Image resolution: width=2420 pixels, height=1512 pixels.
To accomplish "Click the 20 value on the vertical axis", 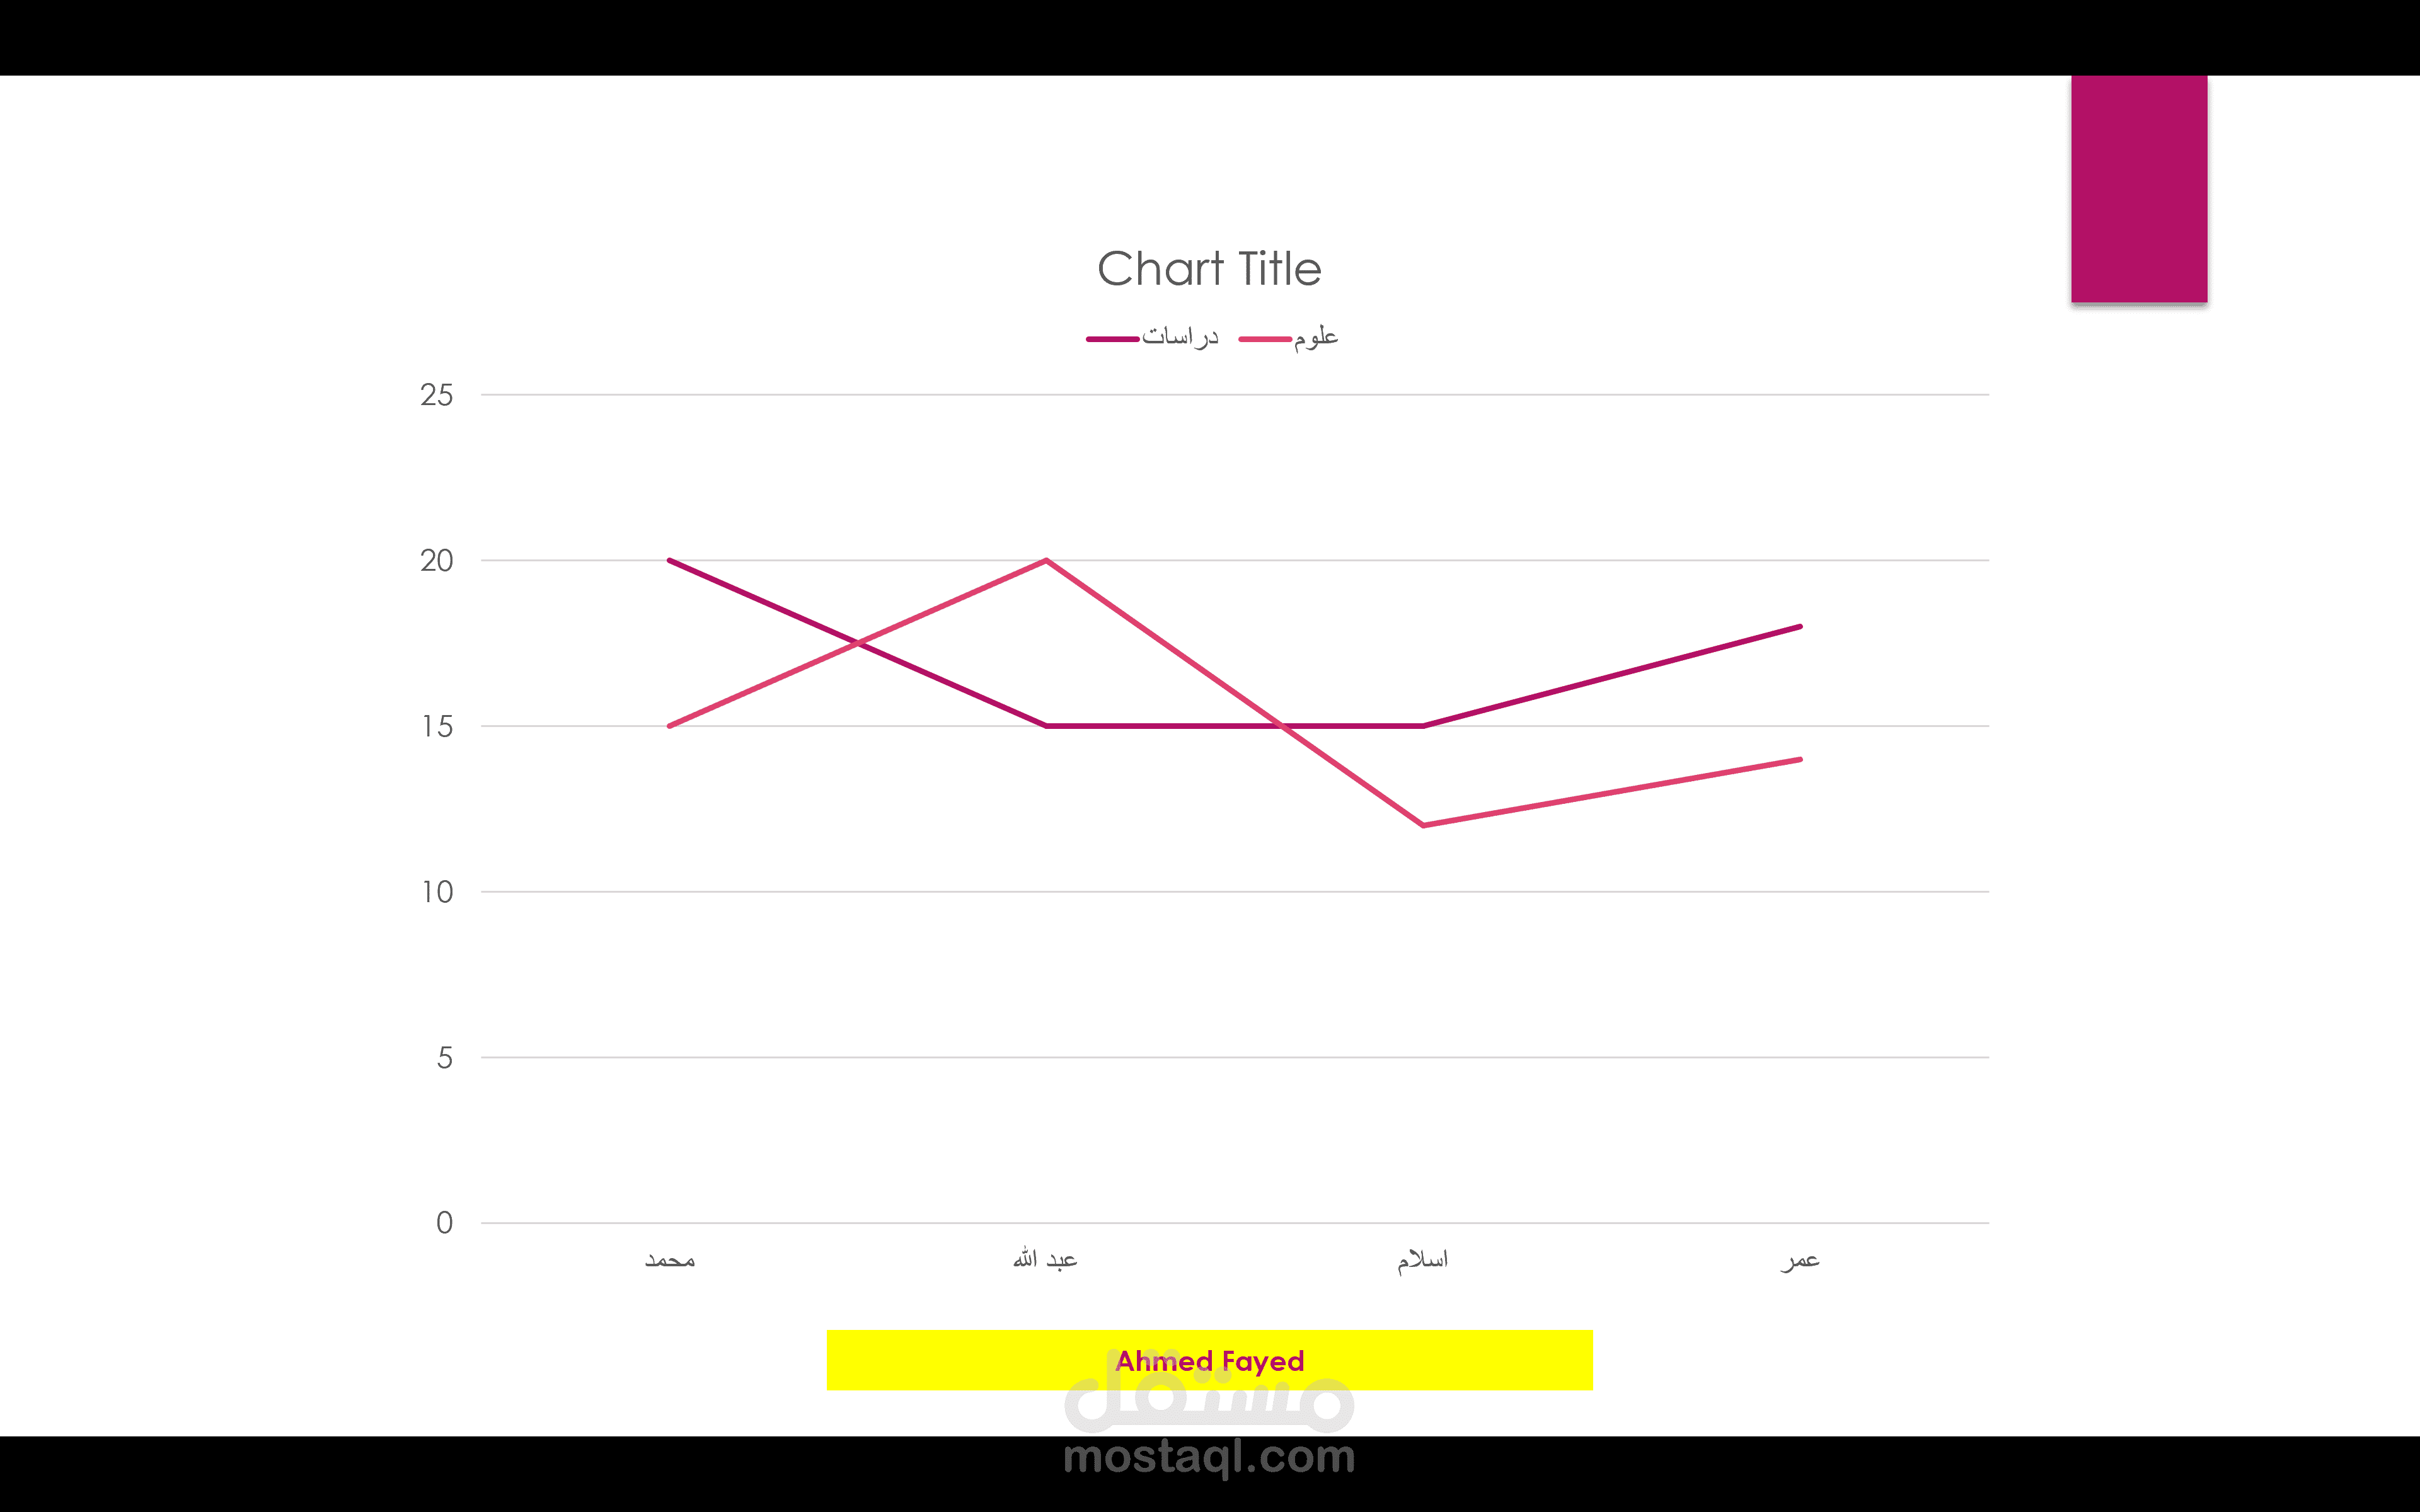I will point(437,561).
